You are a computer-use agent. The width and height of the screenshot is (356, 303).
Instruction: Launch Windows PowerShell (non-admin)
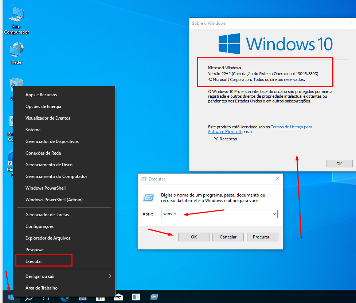click(64, 188)
